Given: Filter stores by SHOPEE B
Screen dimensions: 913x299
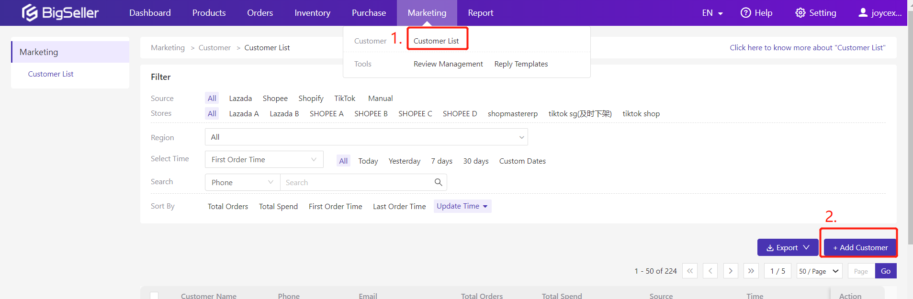Looking at the screenshot, I should [x=371, y=114].
